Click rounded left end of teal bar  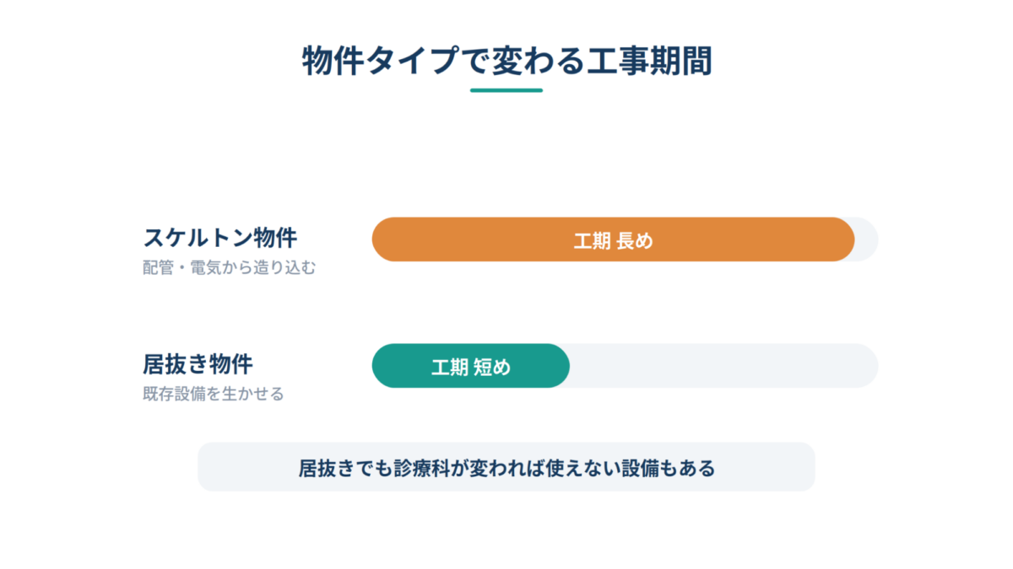[385, 366]
